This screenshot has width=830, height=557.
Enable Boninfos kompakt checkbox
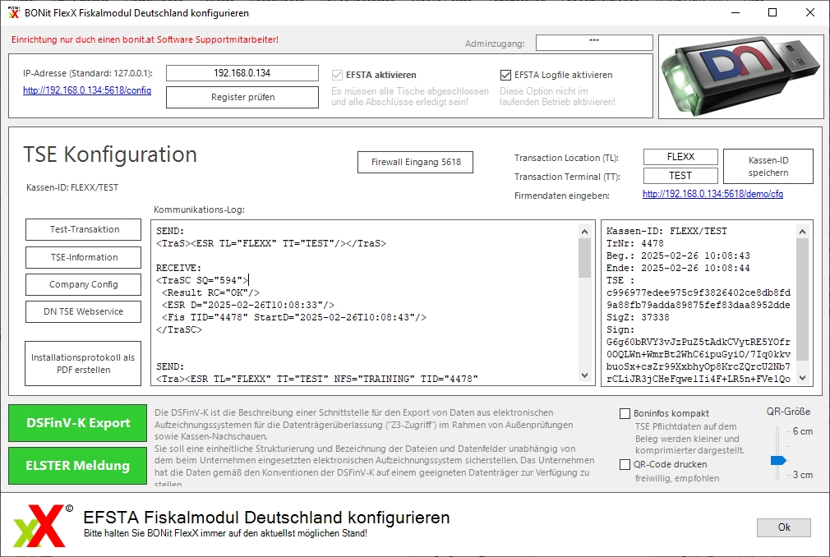(625, 414)
